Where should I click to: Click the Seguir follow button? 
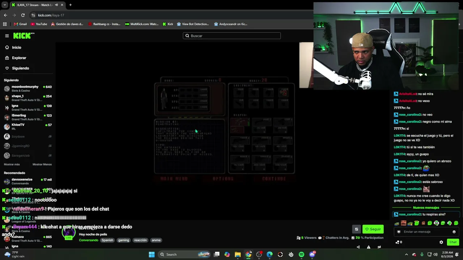pos(373,229)
